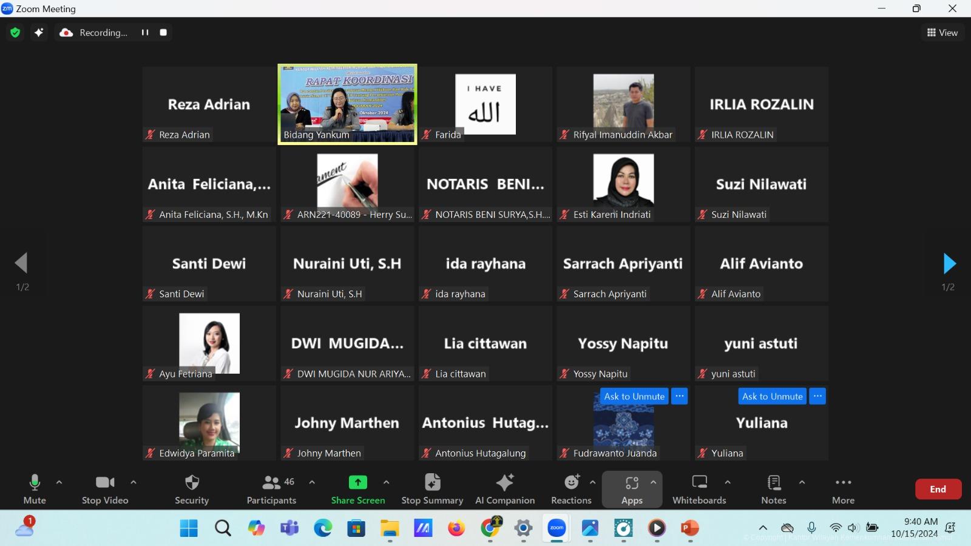971x546 pixels.
Task: Expand video options arrow next to Stop Video
Action: 134,482
